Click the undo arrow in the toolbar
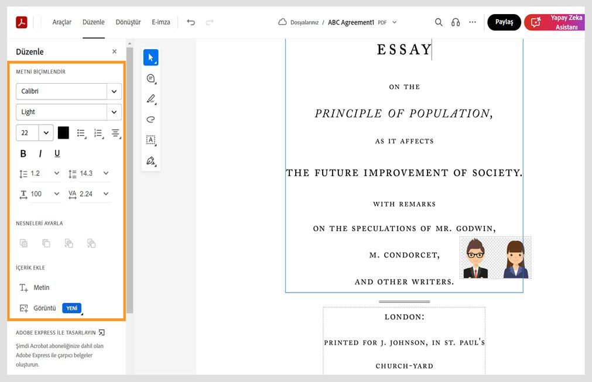The width and height of the screenshot is (592, 382). [x=191, y=21]
